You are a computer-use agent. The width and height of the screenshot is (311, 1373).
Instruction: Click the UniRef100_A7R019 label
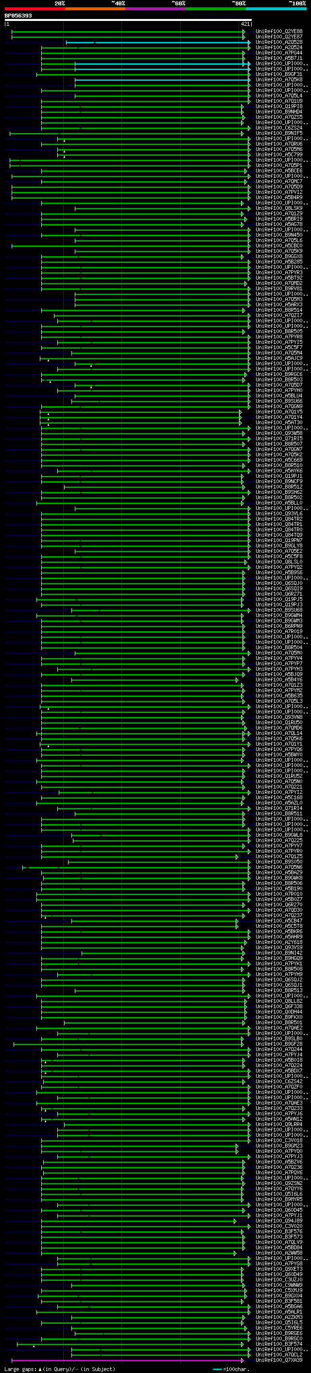click(279, 632)
